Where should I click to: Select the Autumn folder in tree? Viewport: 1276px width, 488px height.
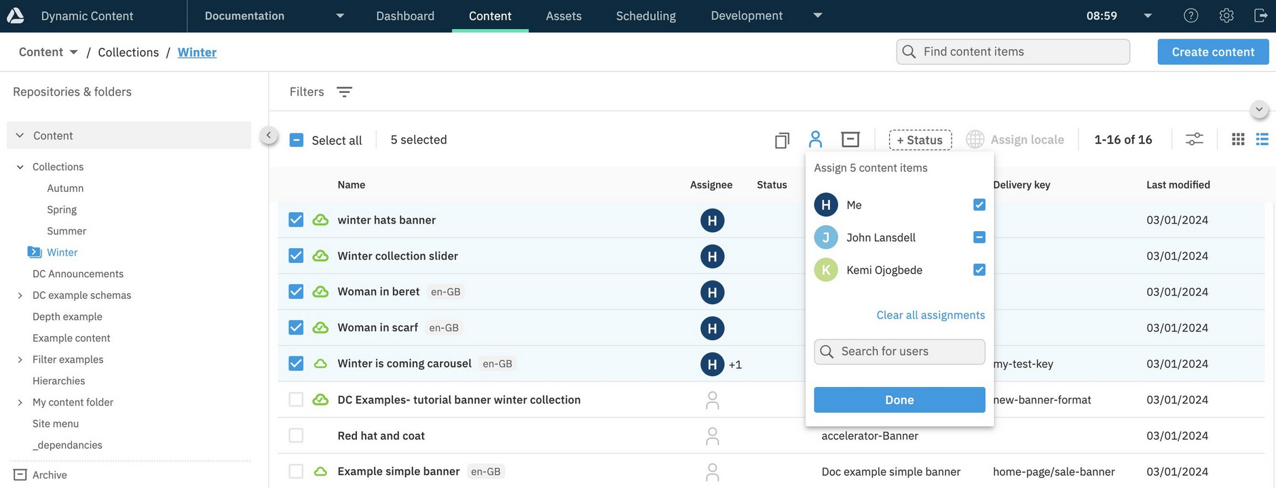(x=65, y=188)
